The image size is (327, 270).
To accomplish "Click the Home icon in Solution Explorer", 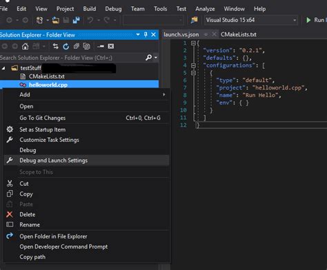I will tap(25, 46).
